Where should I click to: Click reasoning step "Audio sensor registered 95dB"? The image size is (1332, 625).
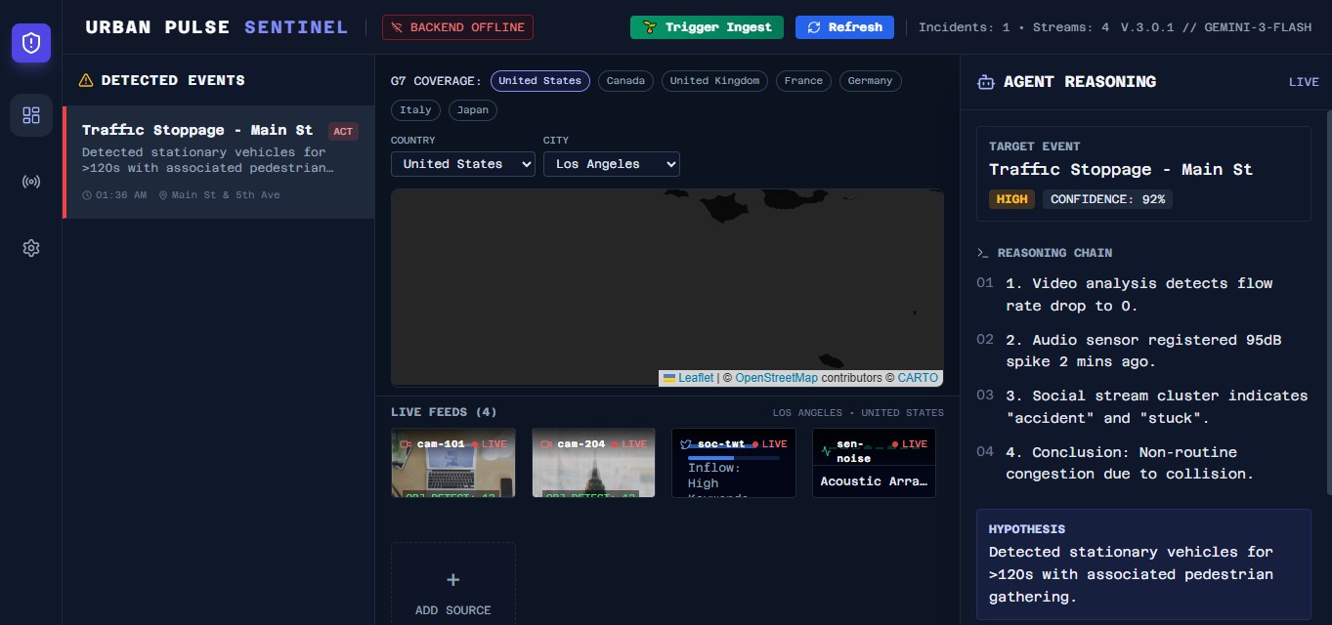[x=1143, y=351]
